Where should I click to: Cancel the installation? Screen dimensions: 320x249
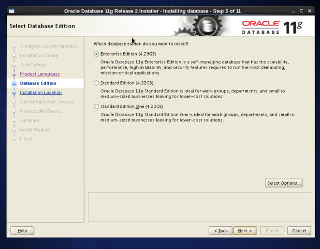pyautogui.click(x=299, y=231)
